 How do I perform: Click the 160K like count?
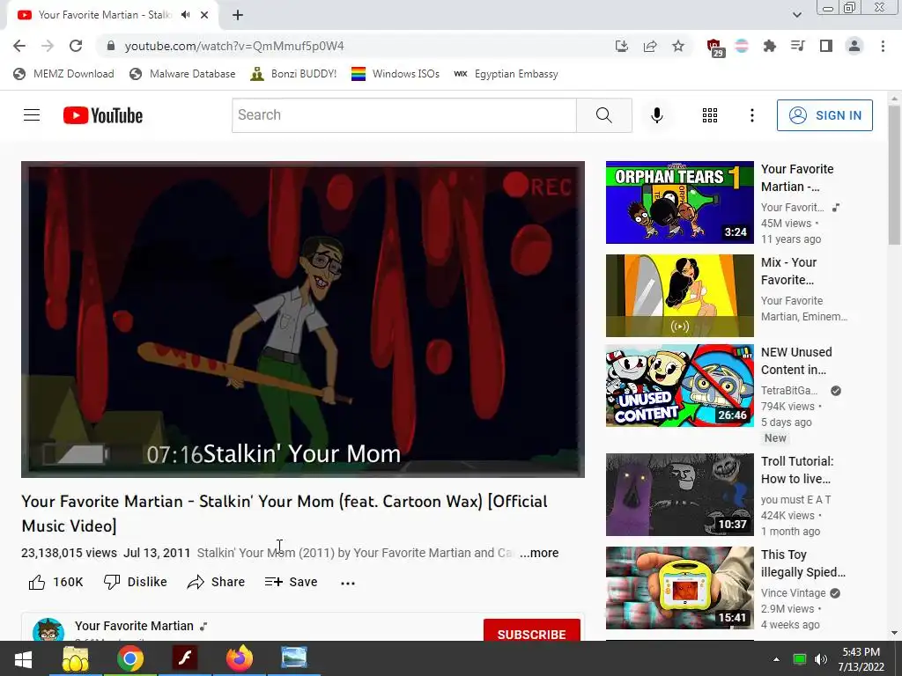click(x=68, y=583)
